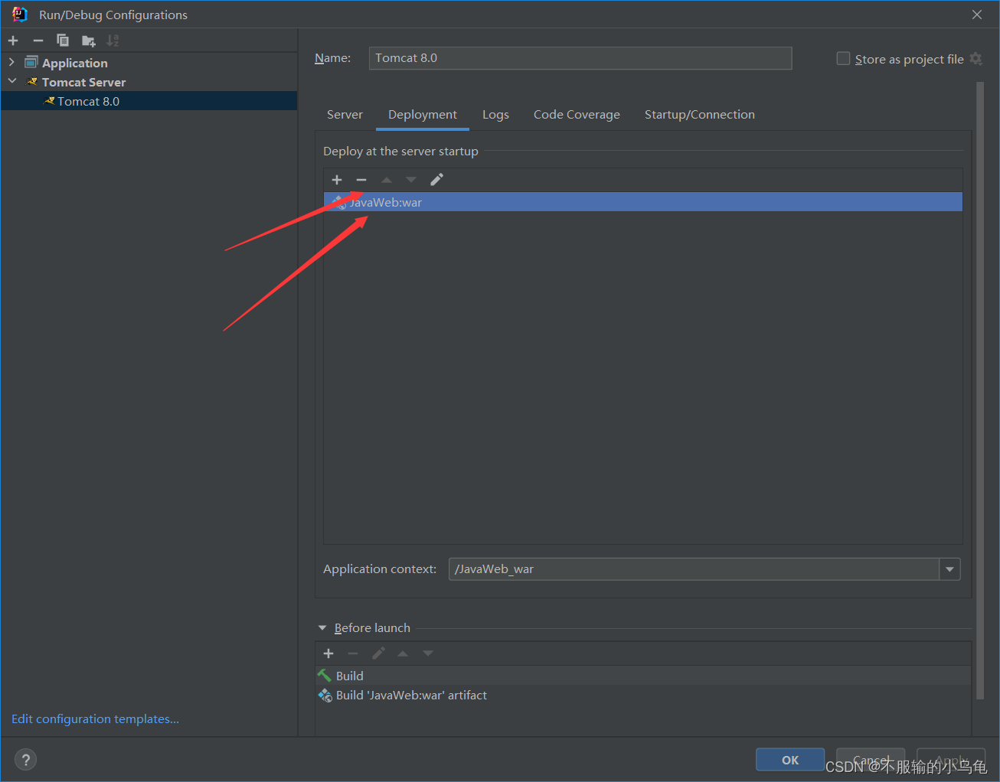Viewport: 1000px width, 782px height.
Task: Click the Sort Configurations icon
Action: 112,40
